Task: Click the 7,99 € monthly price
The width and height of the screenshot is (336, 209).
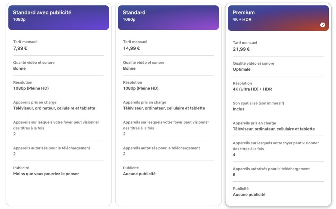Action: (20, 48)
